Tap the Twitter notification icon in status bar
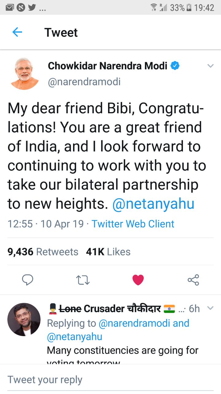The width and height of the screenshot is (221, 394). click(32, 7)
